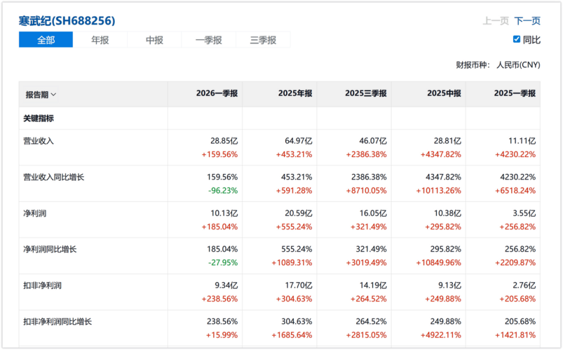Click the +6518.24% value
Image resolution: width=563 pixels, height=350 pixels.
(x=515, y=191)
